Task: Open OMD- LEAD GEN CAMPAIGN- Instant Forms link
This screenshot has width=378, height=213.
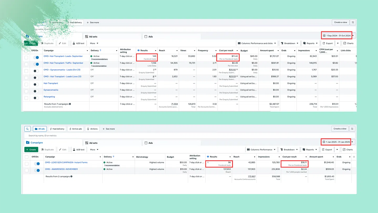Action: point(66,163)
